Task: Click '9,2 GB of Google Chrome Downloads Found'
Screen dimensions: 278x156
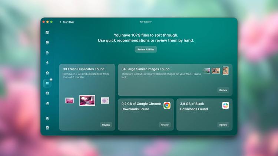Action: 141,106
